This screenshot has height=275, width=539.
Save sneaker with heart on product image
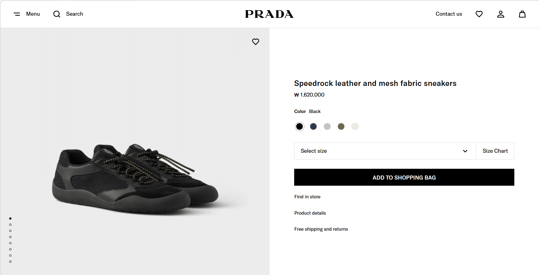(x=256, y=42)
